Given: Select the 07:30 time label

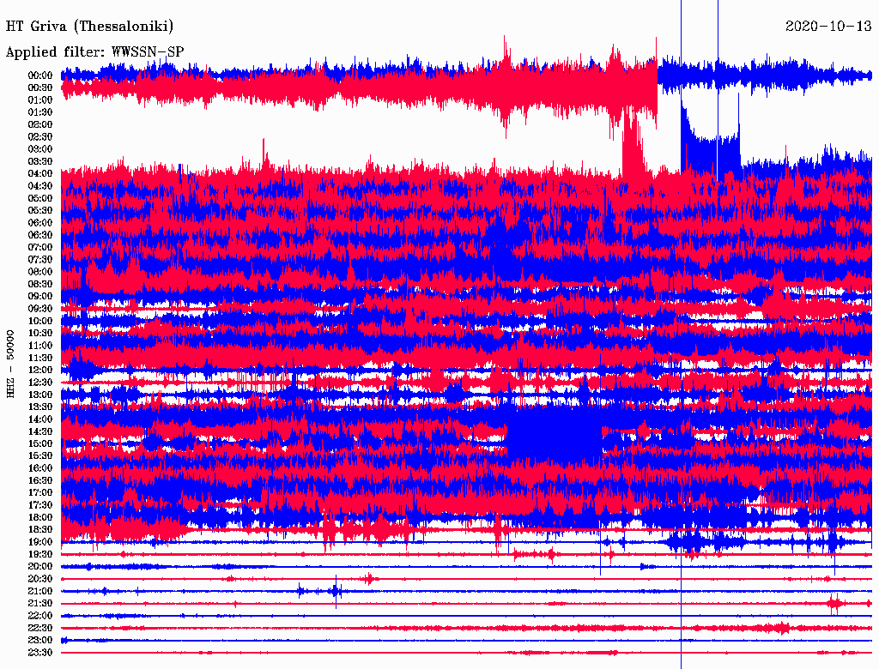Looking at the screenshot, I should 40,260.
